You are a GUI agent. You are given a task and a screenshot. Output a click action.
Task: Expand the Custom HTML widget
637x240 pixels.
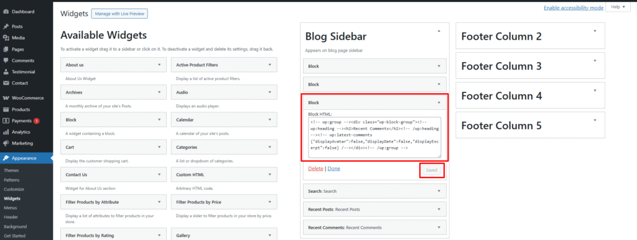click(224, 175)
